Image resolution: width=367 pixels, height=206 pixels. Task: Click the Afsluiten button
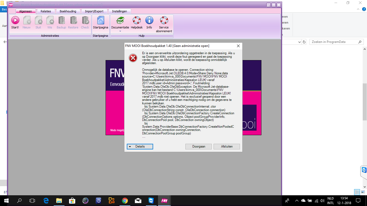[x=227, y=146]
